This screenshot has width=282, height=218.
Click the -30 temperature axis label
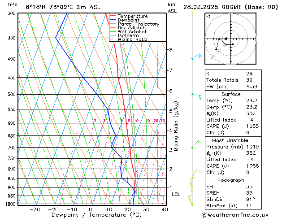pos(35,209)
